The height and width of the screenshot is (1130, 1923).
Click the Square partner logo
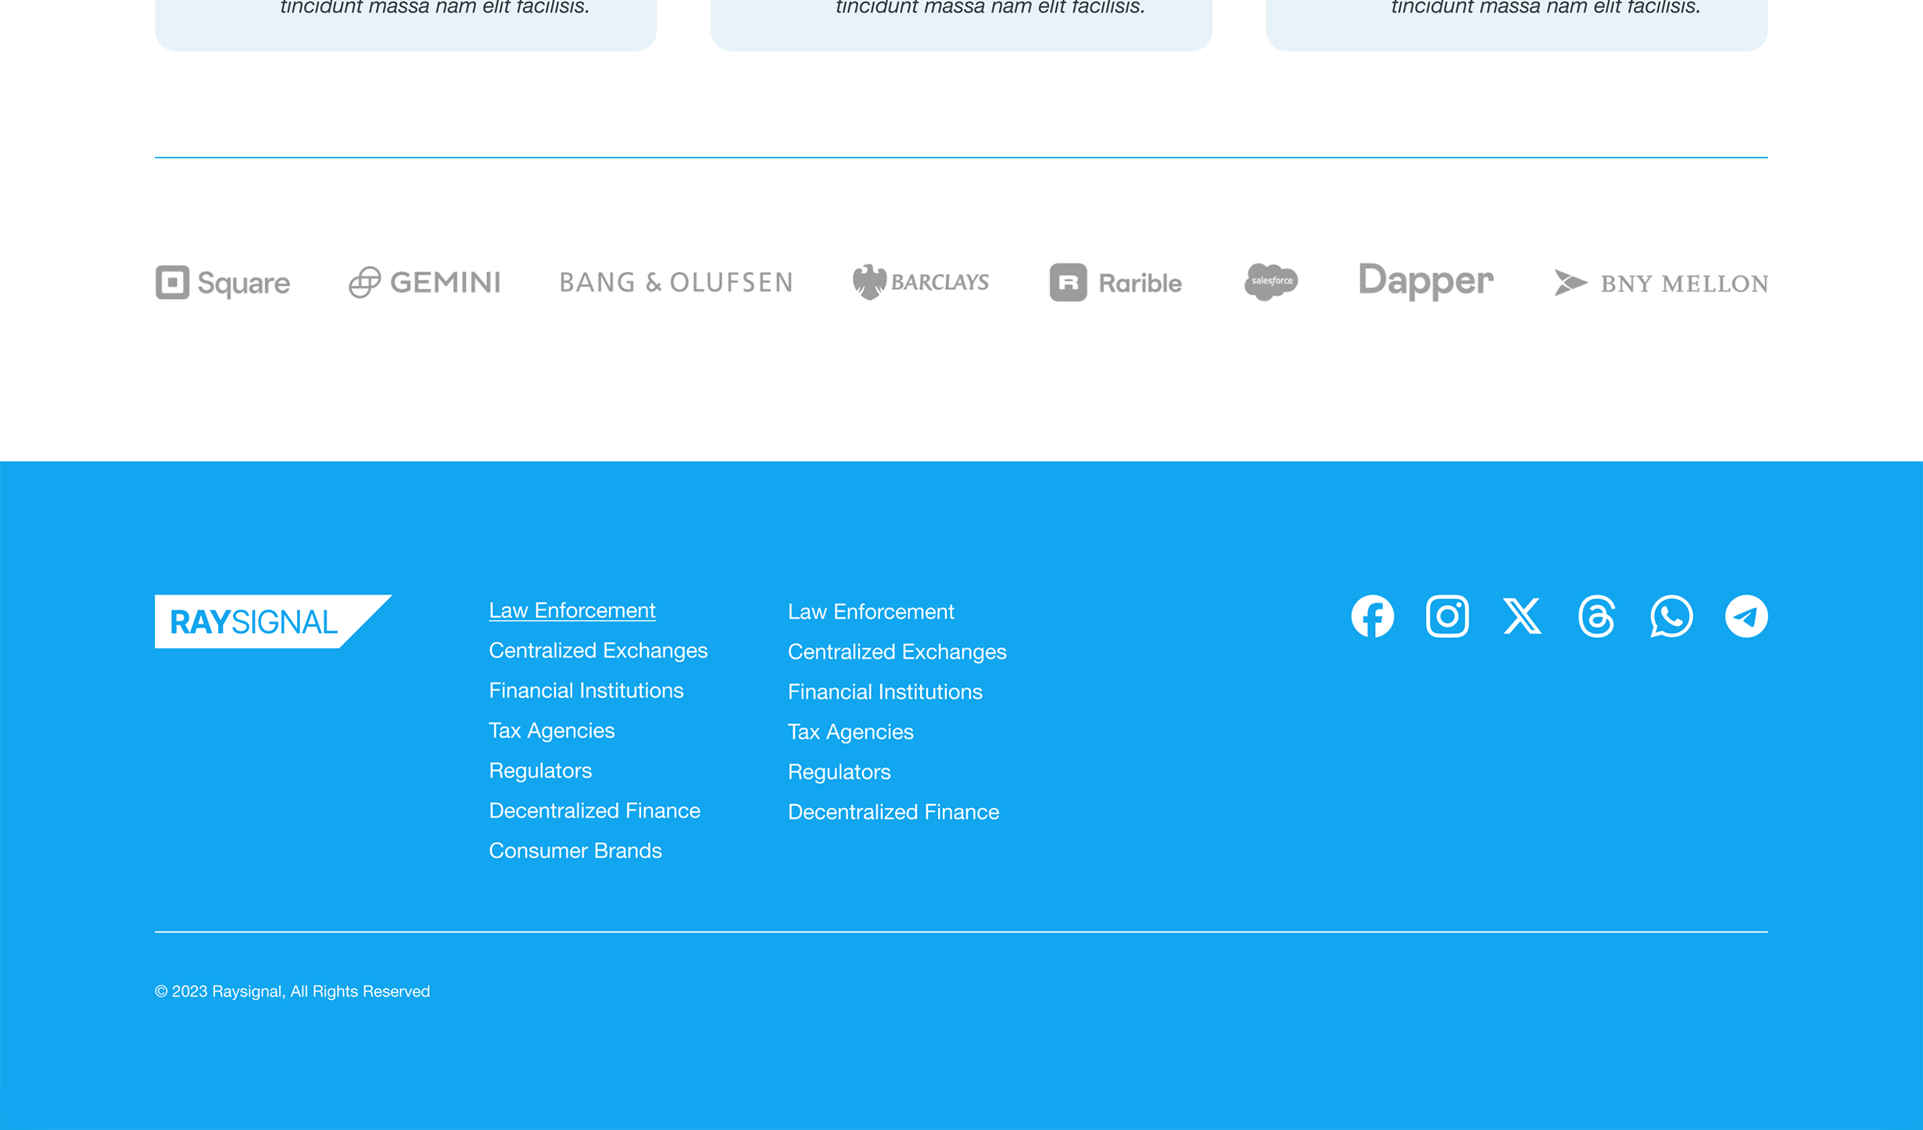coord(223,282)
